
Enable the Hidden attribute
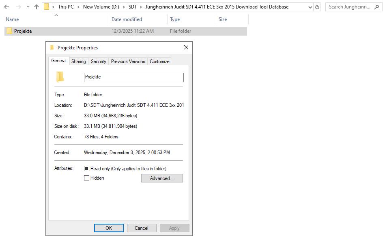[x=86, y=178]
